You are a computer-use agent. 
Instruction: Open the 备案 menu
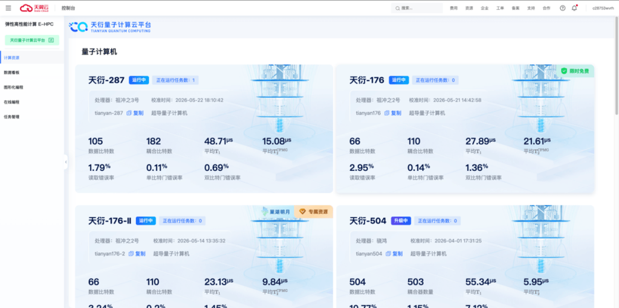coord(516,8)
